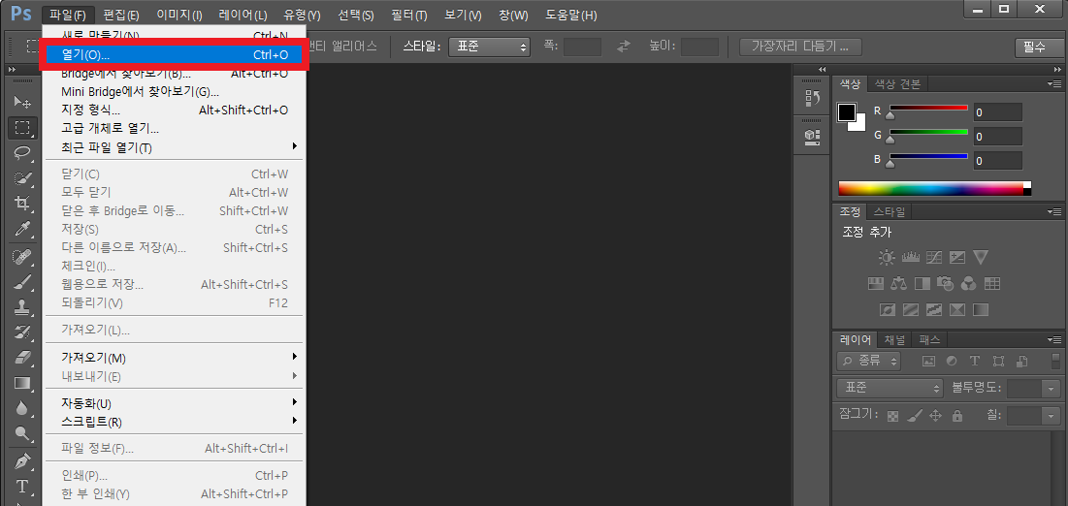
Task: Open the 스타일 표준 dropdown in options bar
Action: coord(489,47)
